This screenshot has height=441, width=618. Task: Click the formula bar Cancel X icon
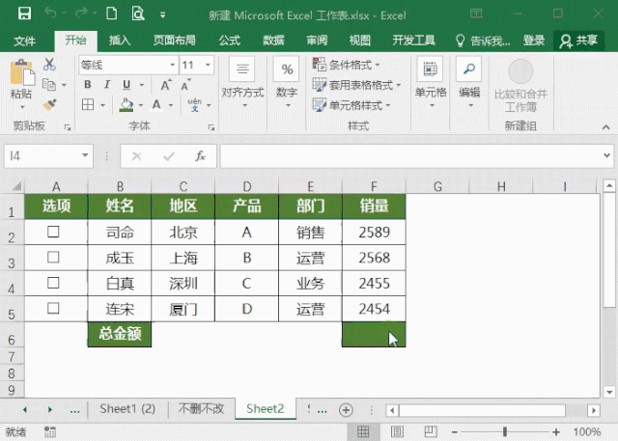pos(137,156)
